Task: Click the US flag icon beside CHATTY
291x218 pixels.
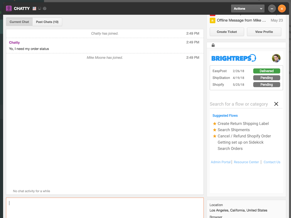Action: 34,9
